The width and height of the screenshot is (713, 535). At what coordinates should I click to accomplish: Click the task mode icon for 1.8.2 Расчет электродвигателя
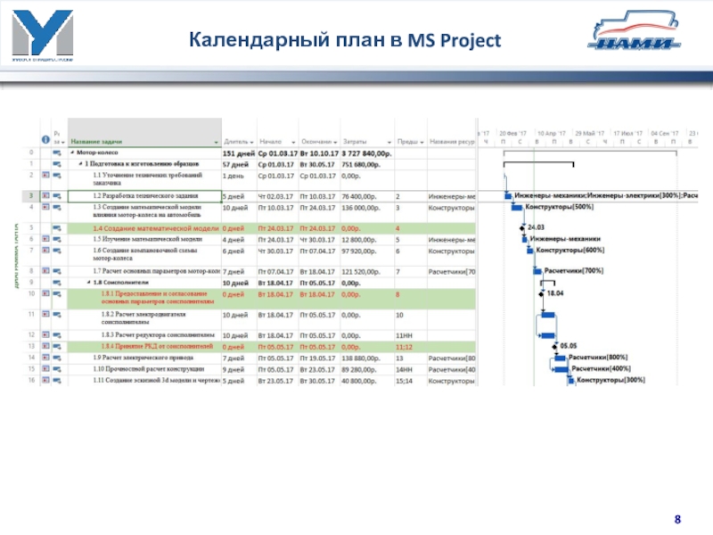tap(57, 315)
